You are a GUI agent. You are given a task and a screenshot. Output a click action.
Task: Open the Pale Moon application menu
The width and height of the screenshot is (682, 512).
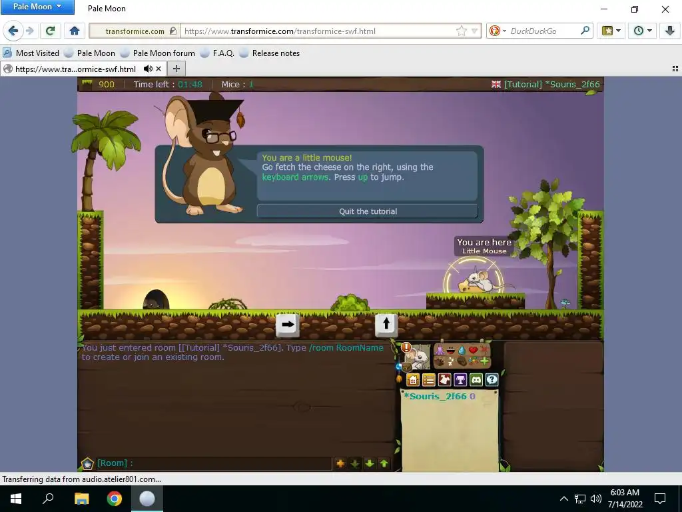coord(37,7)
